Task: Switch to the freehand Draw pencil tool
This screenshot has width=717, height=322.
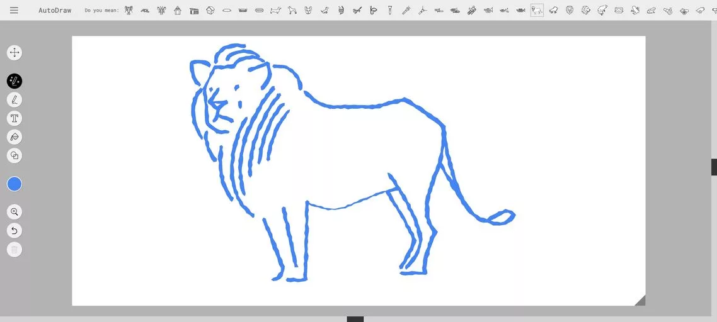Action: [x=14, y=99]
